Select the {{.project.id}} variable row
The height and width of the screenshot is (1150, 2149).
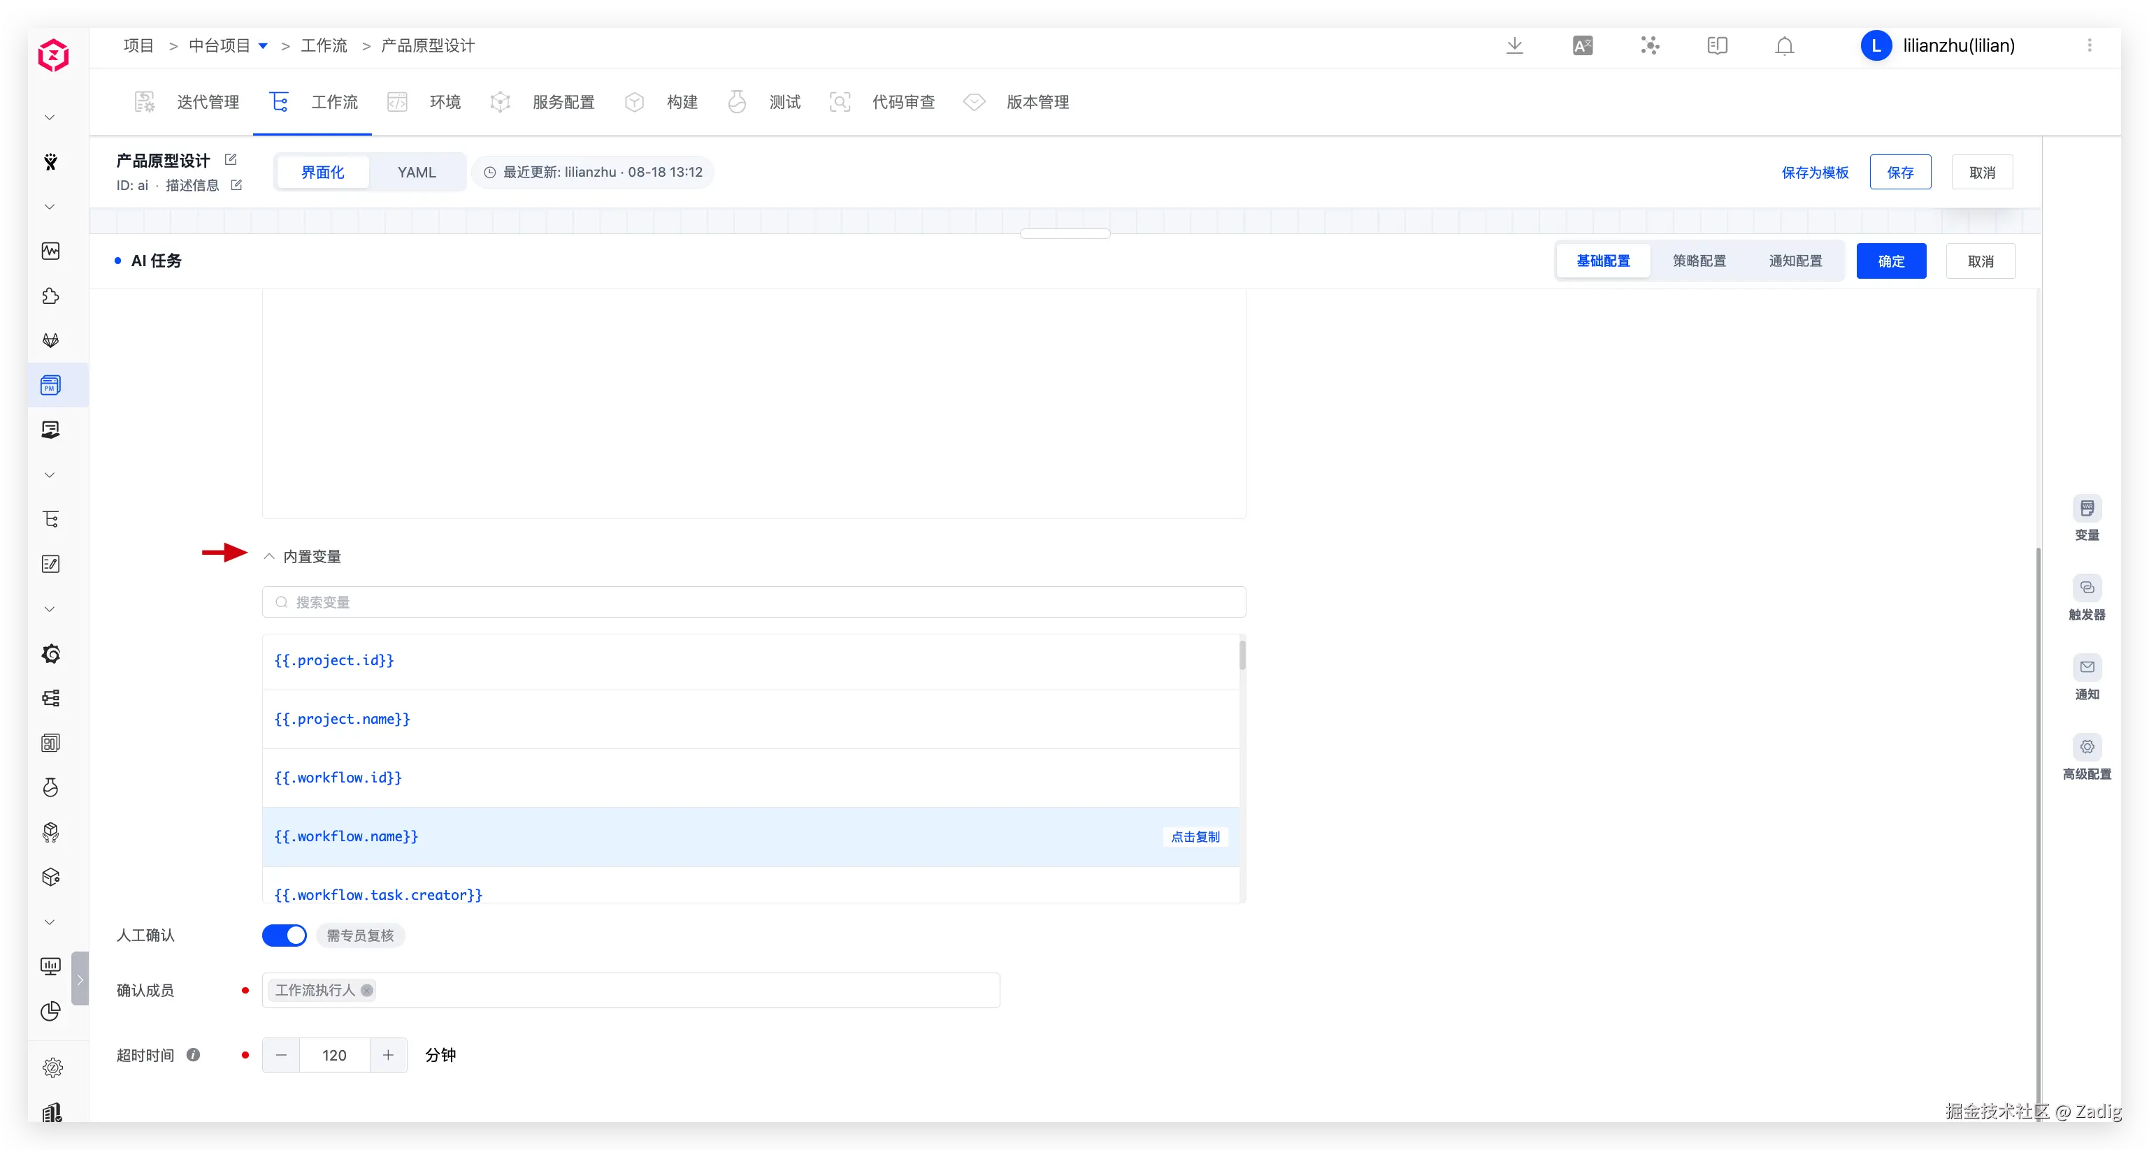click(x=750, y=660)
